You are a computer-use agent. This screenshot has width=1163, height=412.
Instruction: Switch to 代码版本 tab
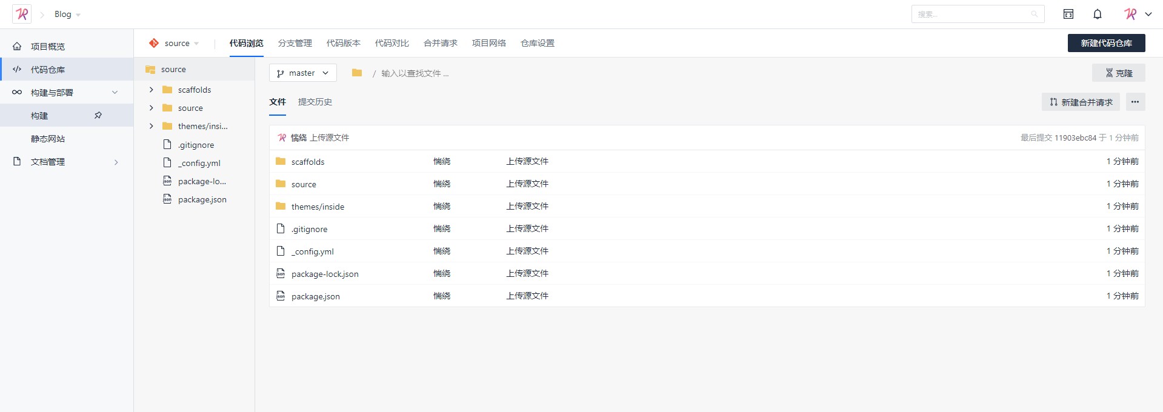(x=343, y=44)
